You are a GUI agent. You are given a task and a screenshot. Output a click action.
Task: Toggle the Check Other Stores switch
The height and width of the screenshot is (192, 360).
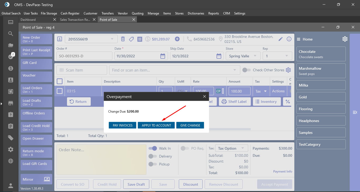coord(247,70)
